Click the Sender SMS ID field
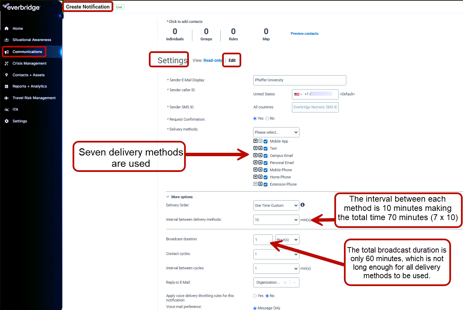The height and width of the screenshot is (310, 463). coord(315,107)
